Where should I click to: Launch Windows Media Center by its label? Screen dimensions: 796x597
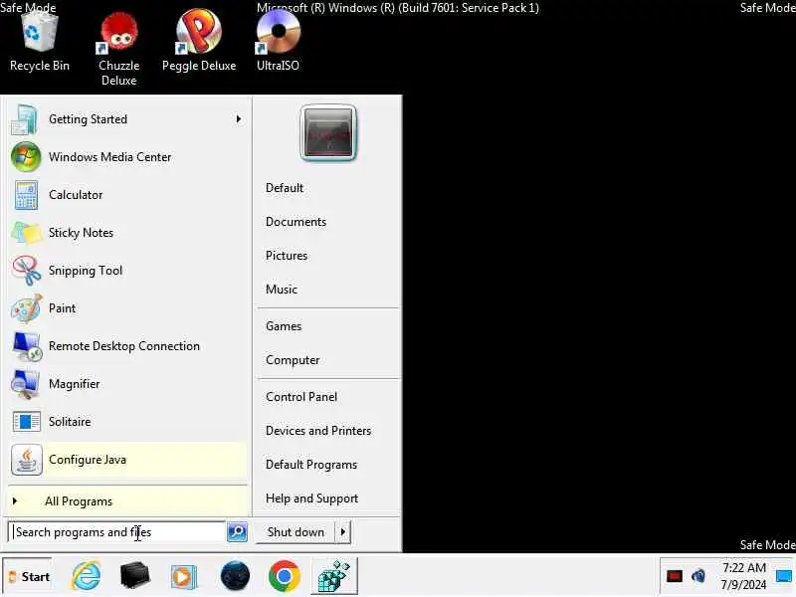(x=109, y=157)
